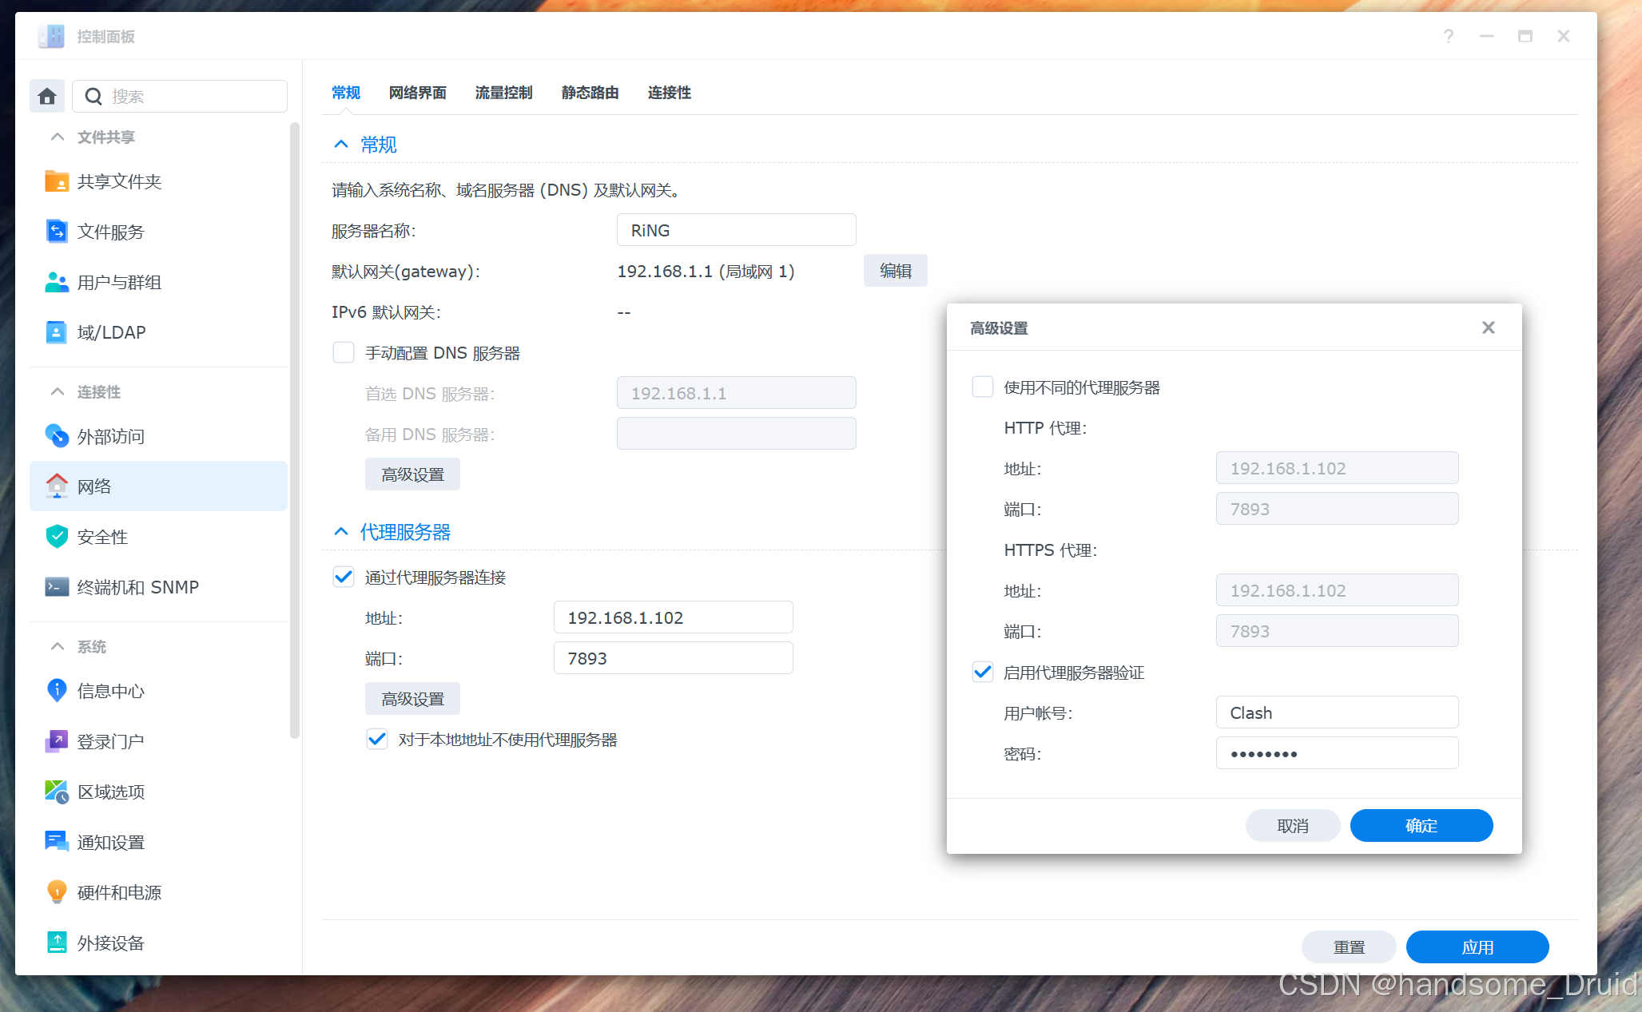Image resolution: width=1642 pixels, height=1012 pixels.
Task: Open the Security (安全性) shield icon
Action: (57, 537)
